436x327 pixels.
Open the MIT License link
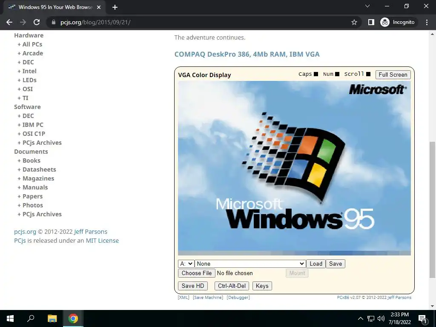click(x=102, y=241)
